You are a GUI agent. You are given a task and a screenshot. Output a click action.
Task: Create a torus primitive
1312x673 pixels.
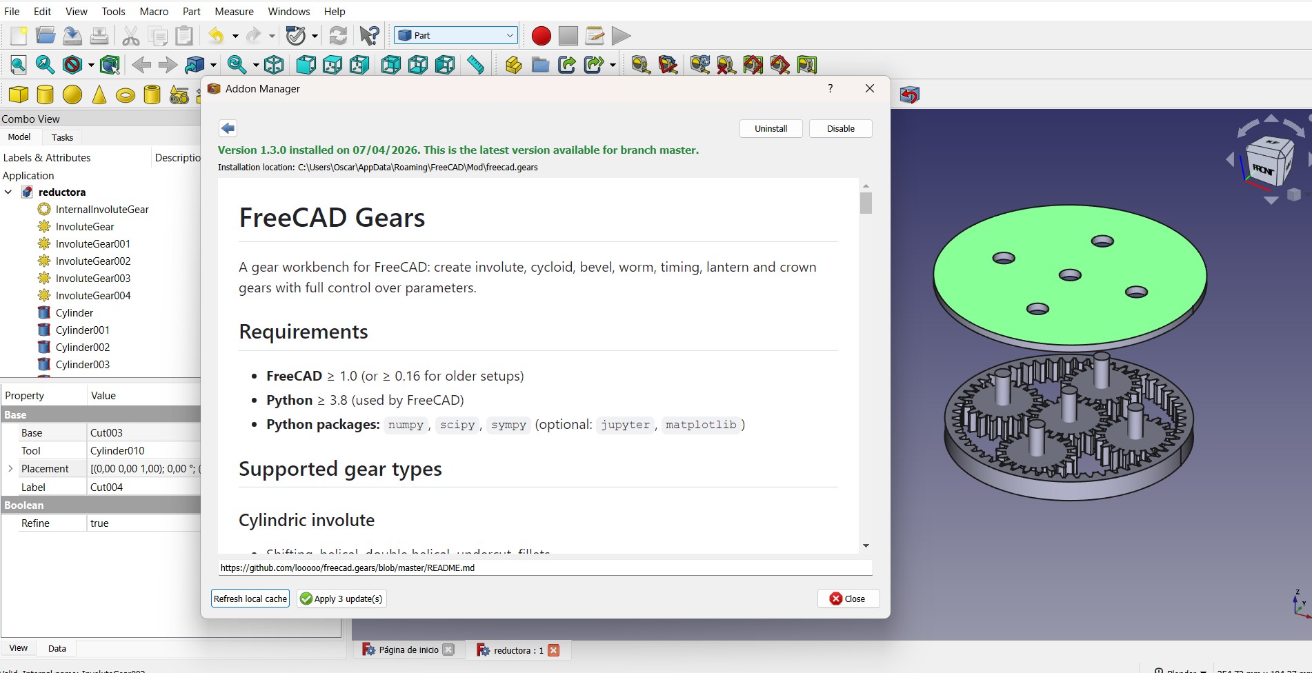pos(126,94)
